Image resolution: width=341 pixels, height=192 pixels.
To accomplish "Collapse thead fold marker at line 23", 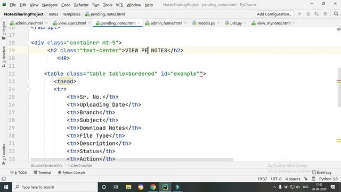I will pos(28,82).
